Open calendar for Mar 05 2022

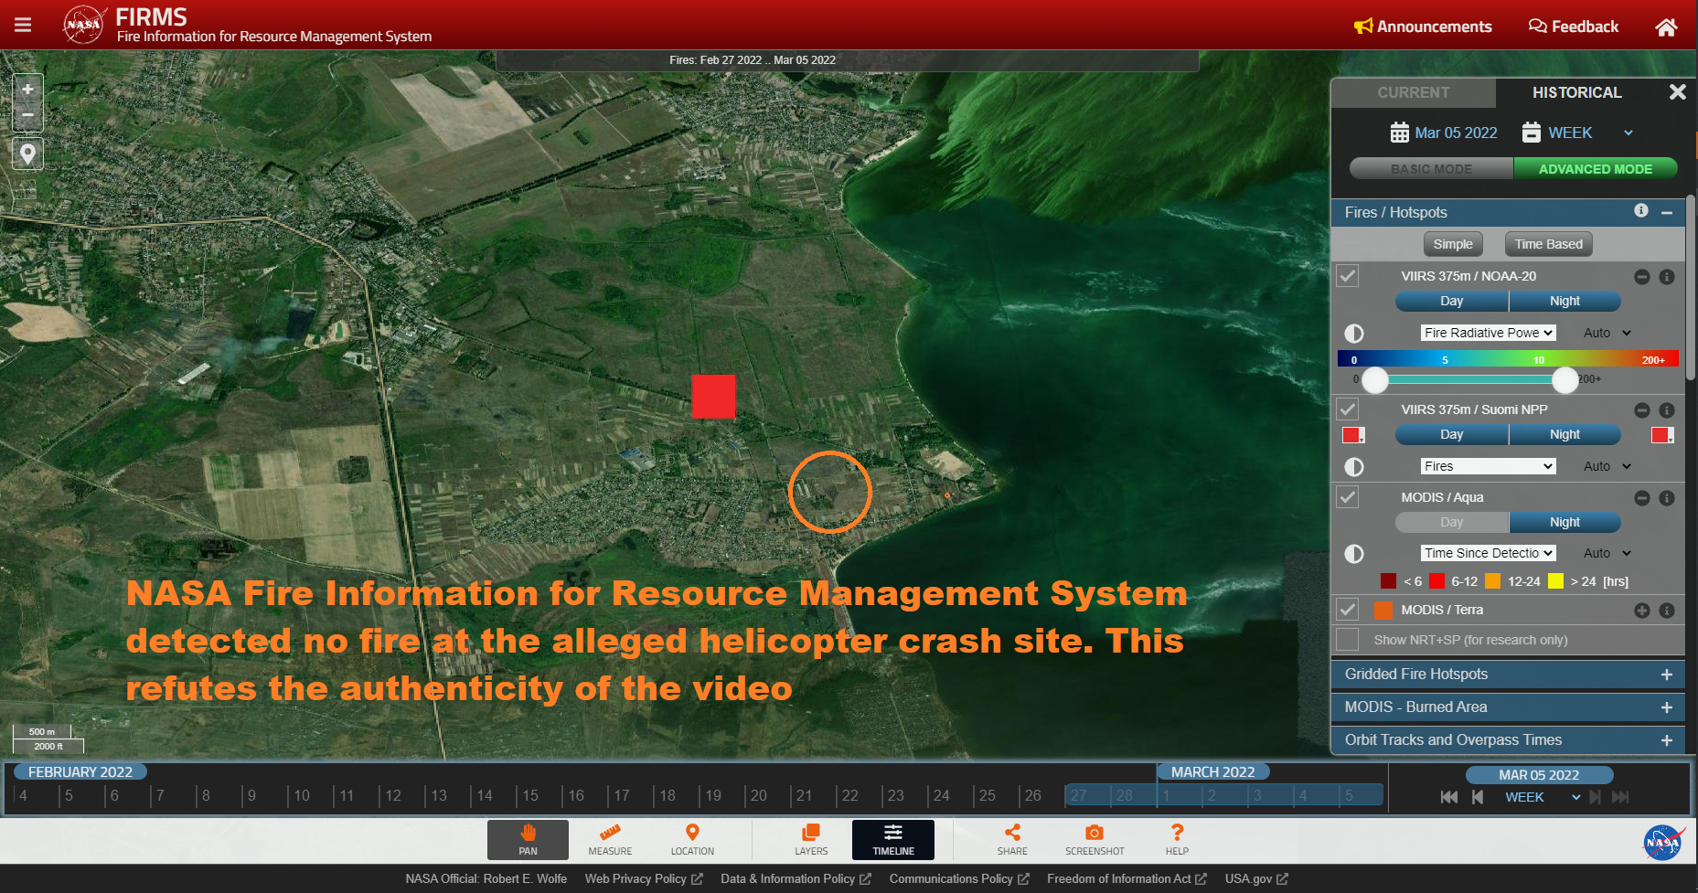[x=1444, y=133]
